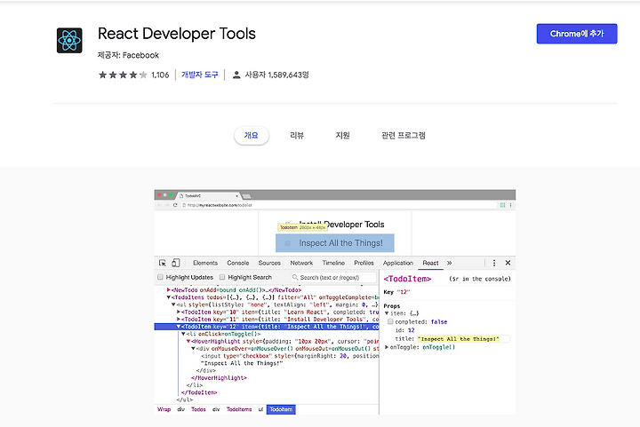
Task: Switch to the 리뷰 tab
Action: (297, 135)
